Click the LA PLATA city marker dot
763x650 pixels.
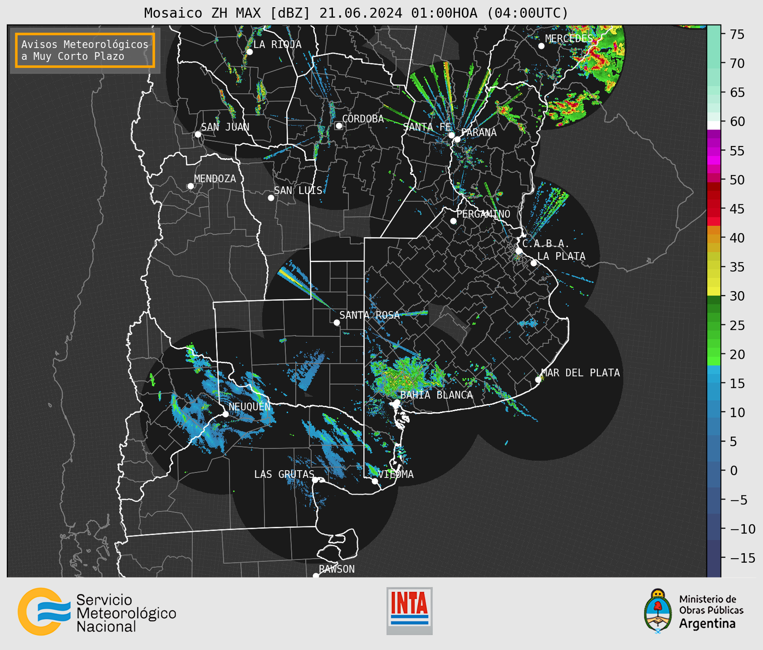coord(534,263)
